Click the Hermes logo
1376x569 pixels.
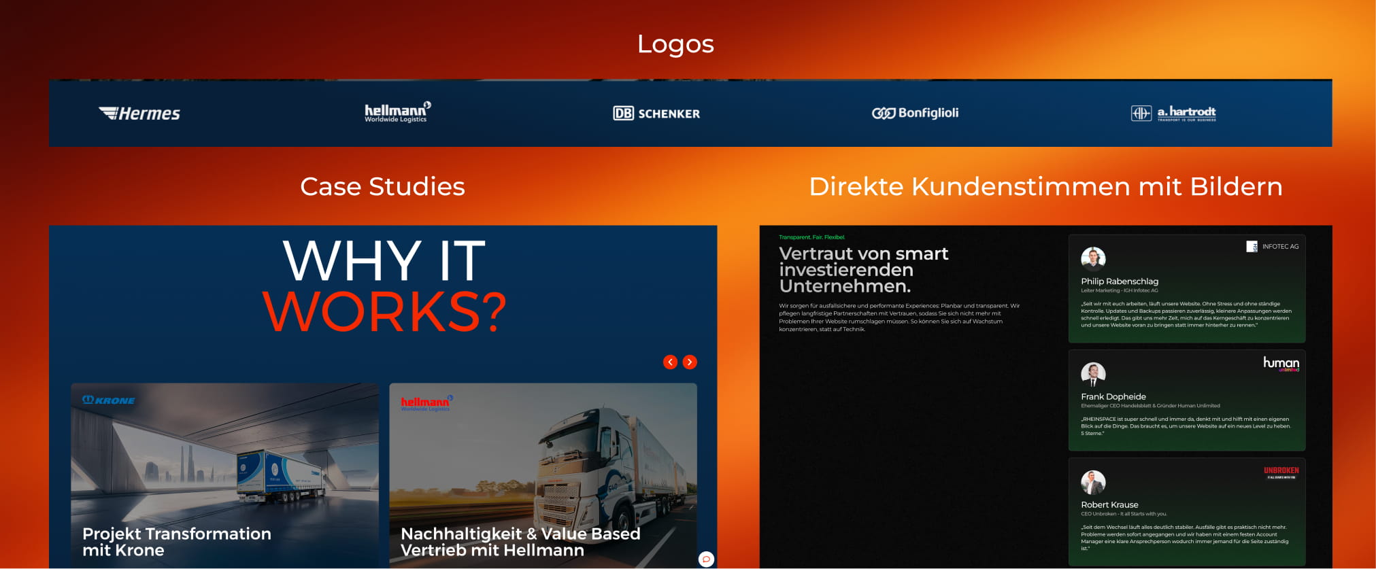tap(139, 114)
